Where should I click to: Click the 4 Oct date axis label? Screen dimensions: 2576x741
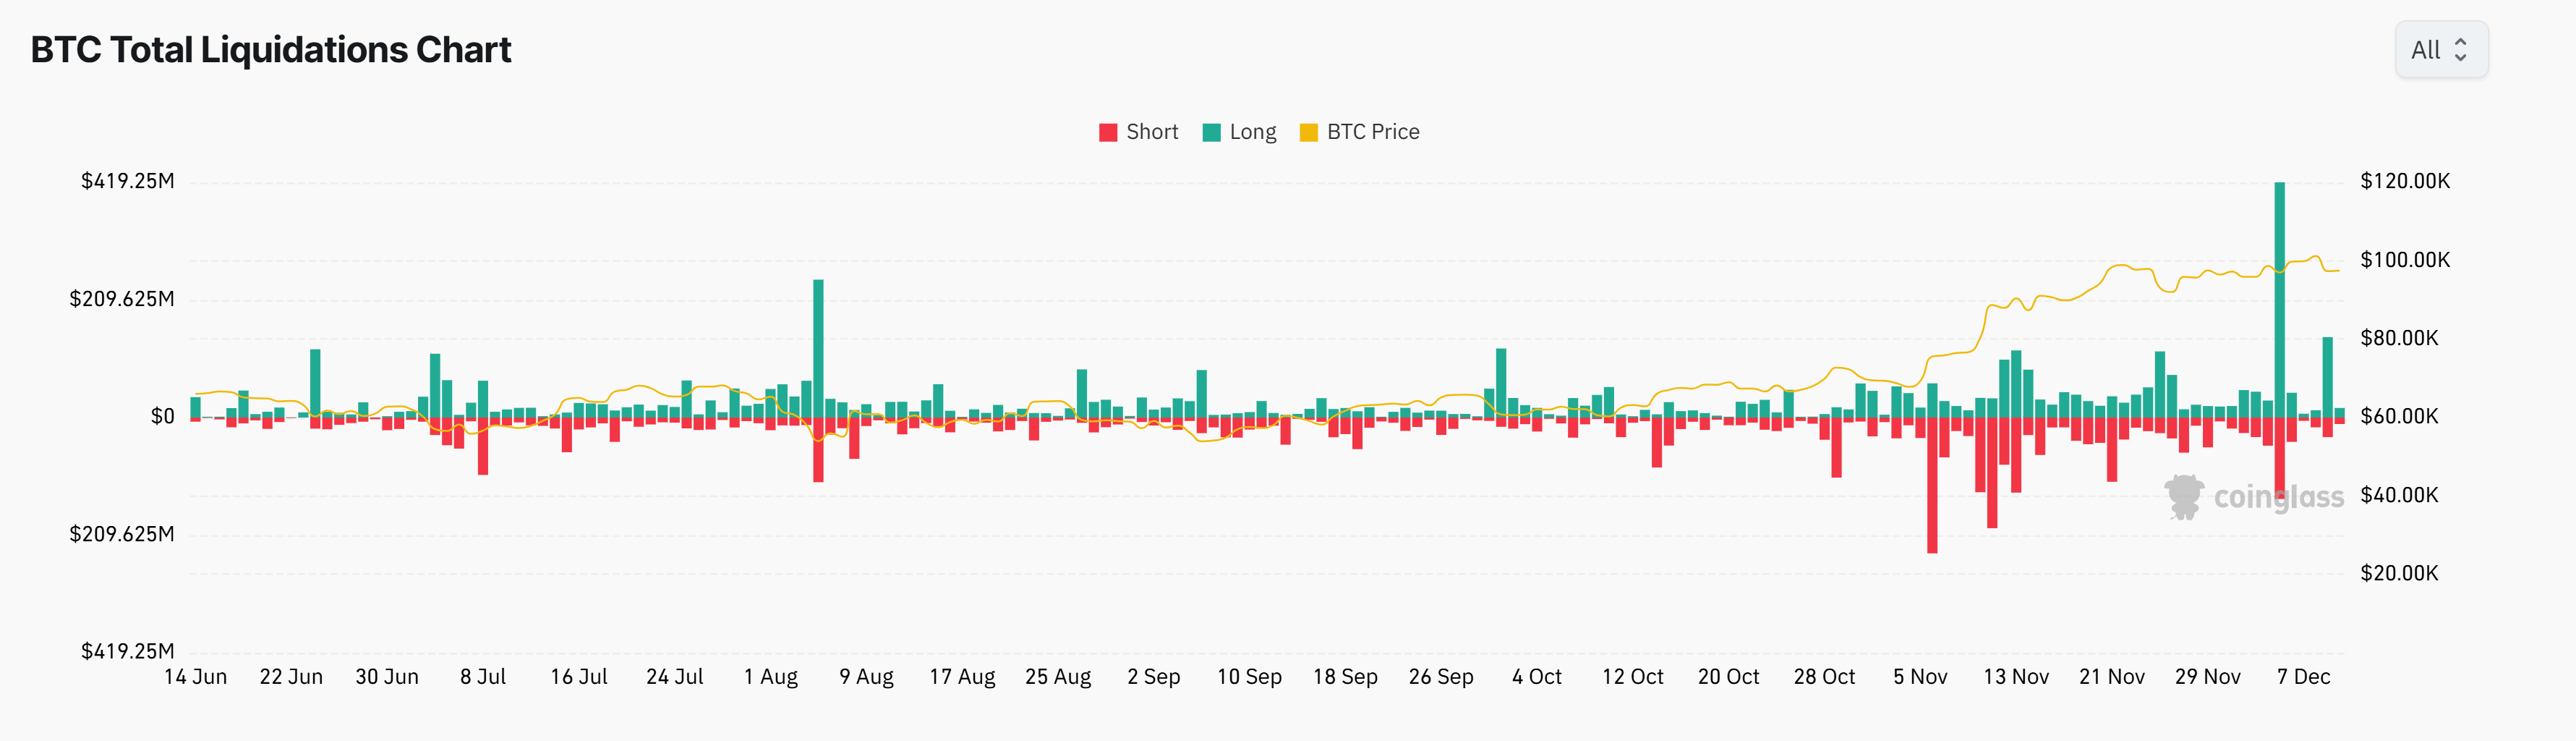(1536, 677)
